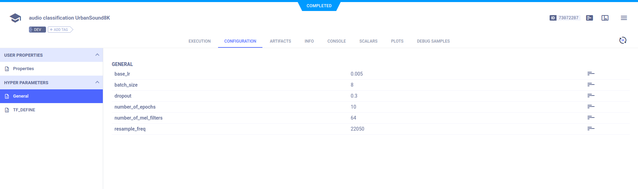Click the experiment graduation cap icon
638x189 pixels.
coord(15,18)
